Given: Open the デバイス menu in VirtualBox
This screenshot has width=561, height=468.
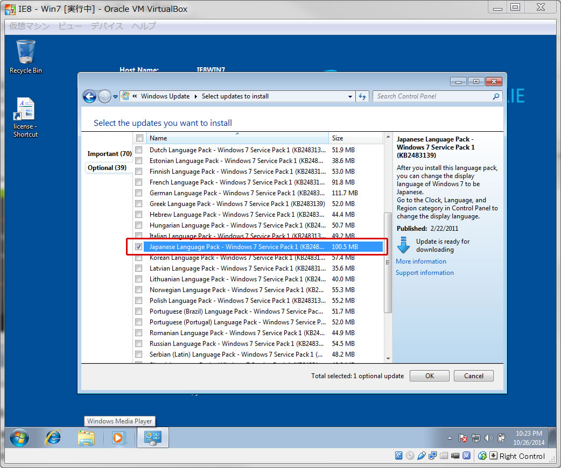Looking at the screenshot, I should click(x=107, y=26).
